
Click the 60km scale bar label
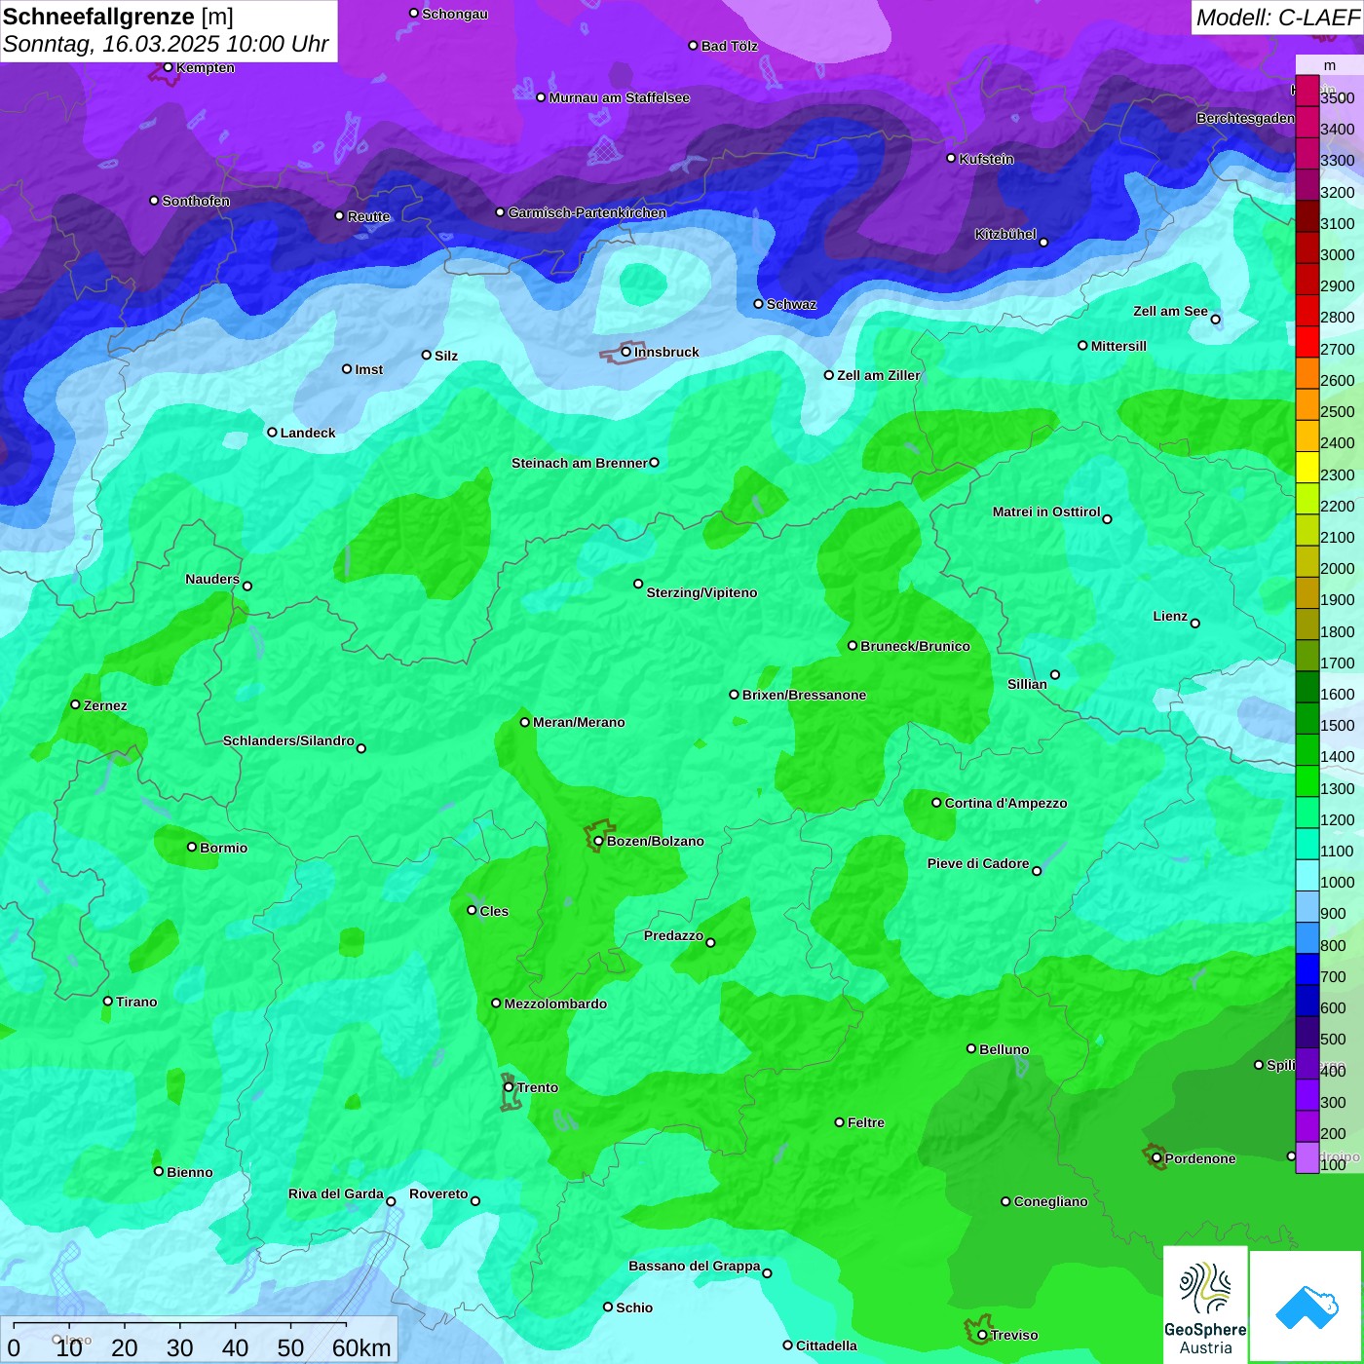(361, 1347)
